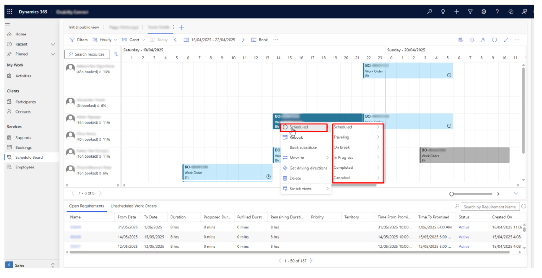
Task: Click the advanced find funnel icon
Action: (470, 12)
